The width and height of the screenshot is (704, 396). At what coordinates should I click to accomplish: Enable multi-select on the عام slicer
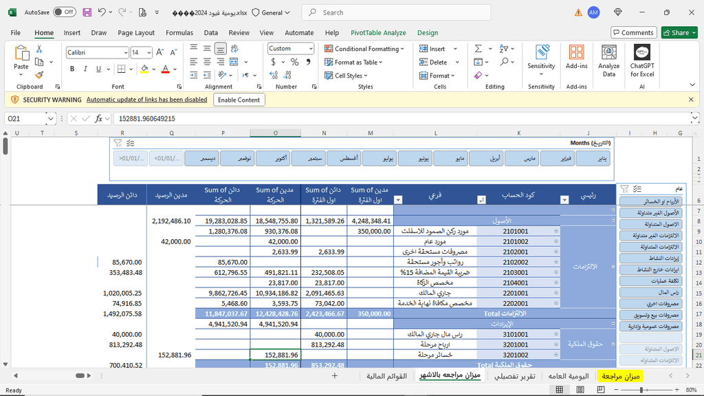coord(637,188)
